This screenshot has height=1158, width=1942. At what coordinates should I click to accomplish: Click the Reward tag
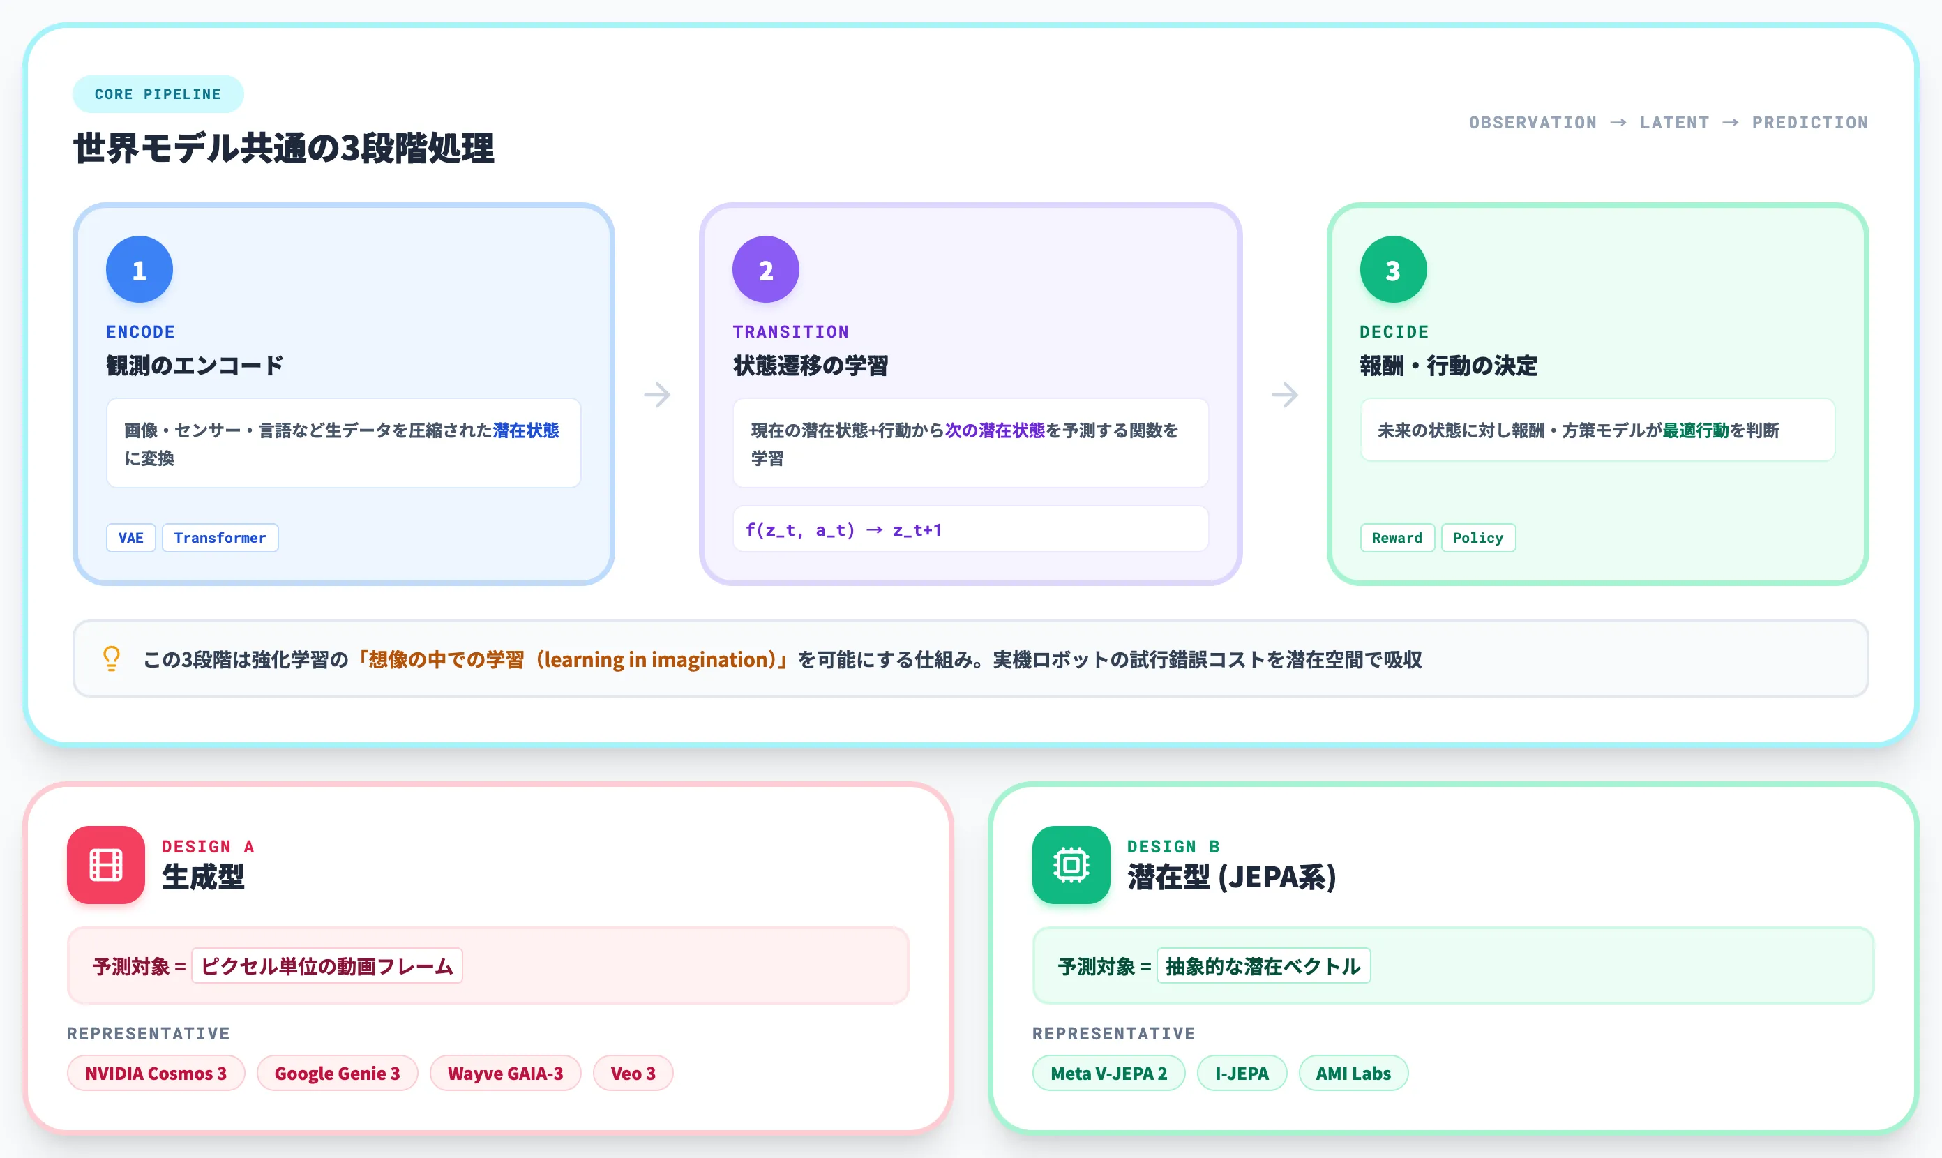click(1397, 538)
